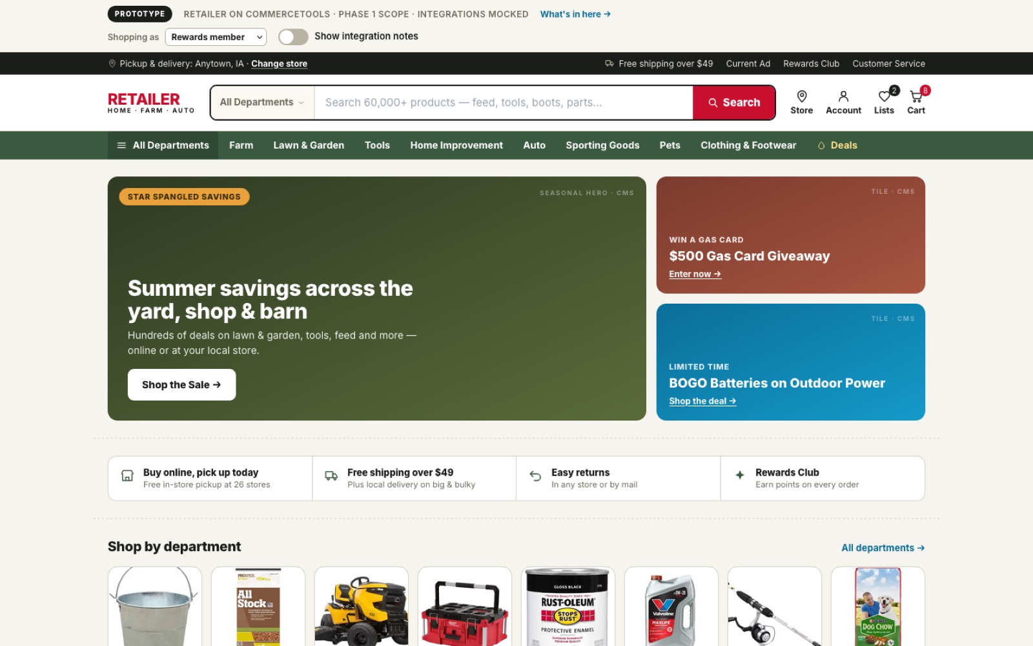
Task: Expand the All Departments search filter dropdown
Action: [x=262, y=102]
